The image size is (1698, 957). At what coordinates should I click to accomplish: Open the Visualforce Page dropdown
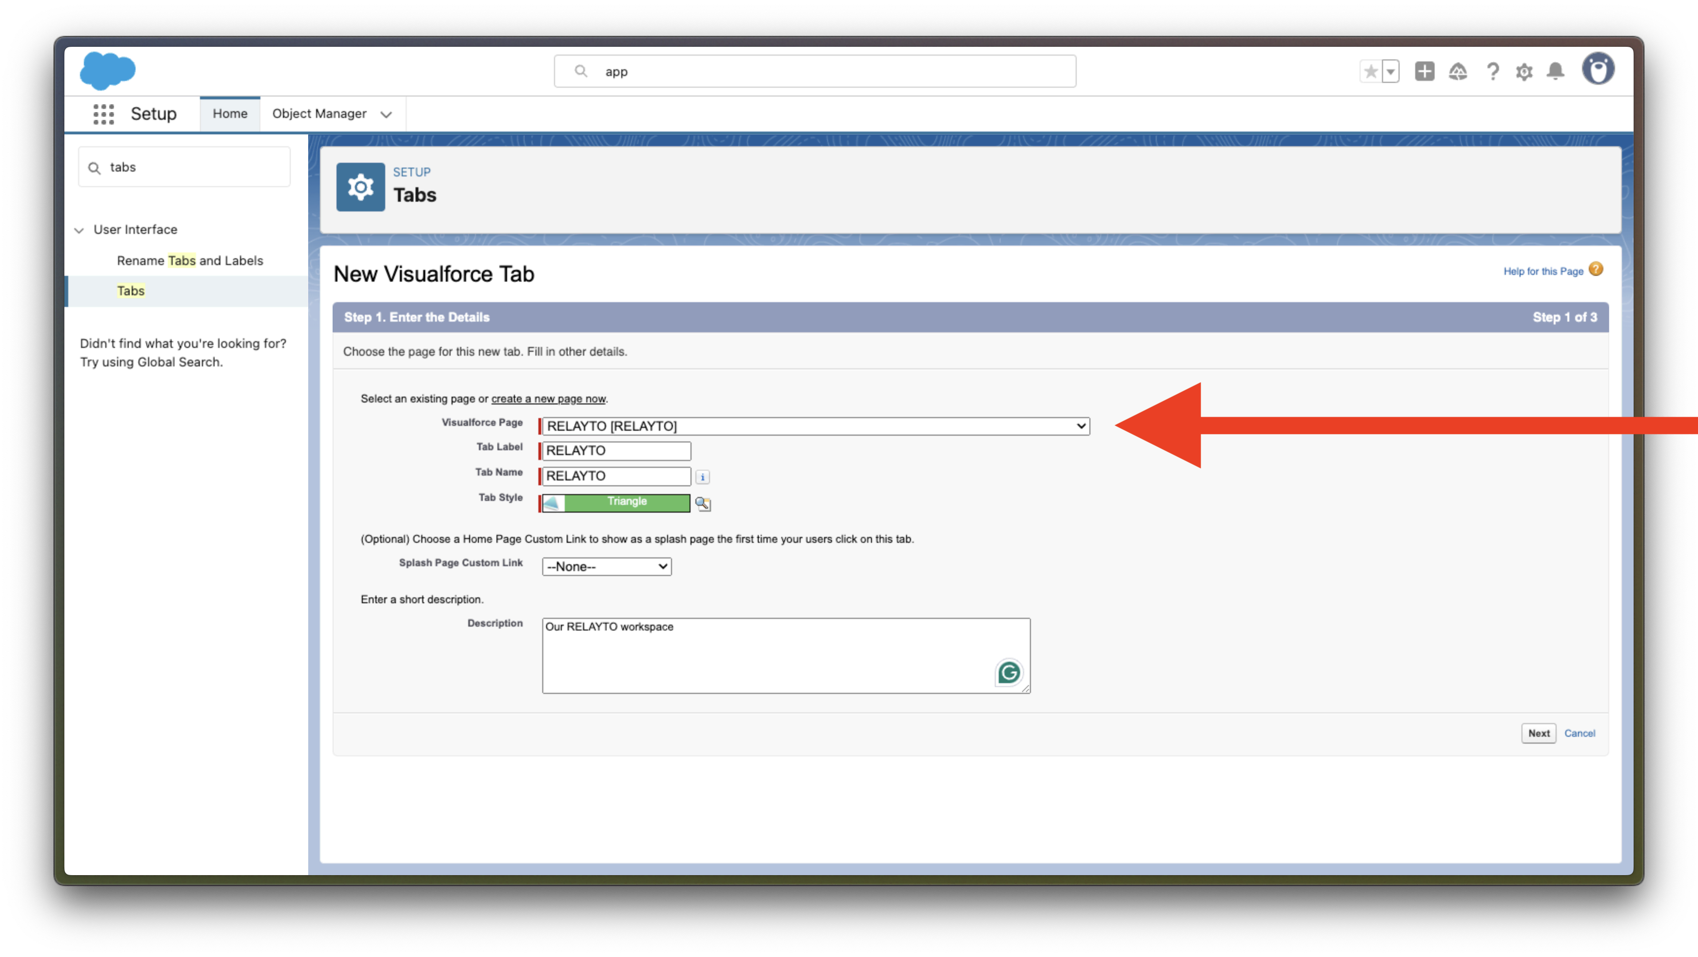[815, 426]
